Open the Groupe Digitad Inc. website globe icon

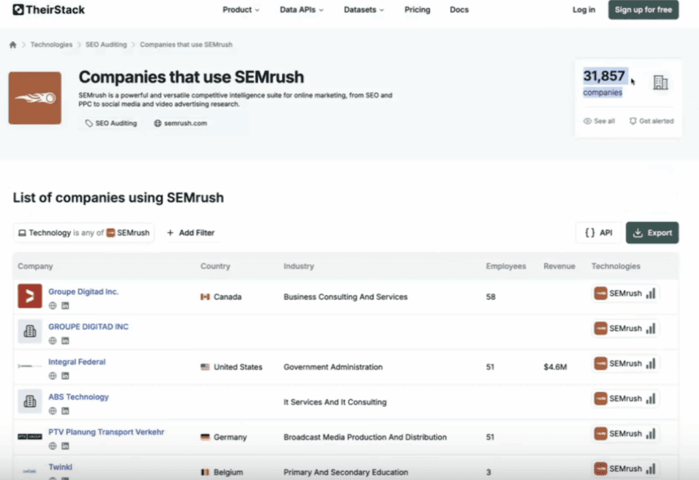(53, 306)
